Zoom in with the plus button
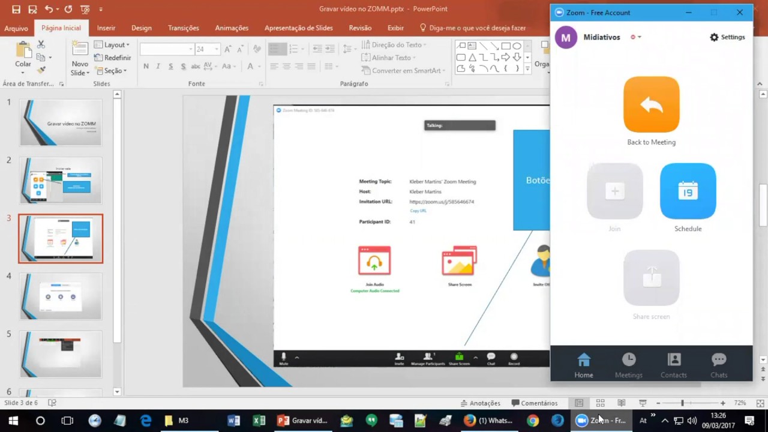 722,403
